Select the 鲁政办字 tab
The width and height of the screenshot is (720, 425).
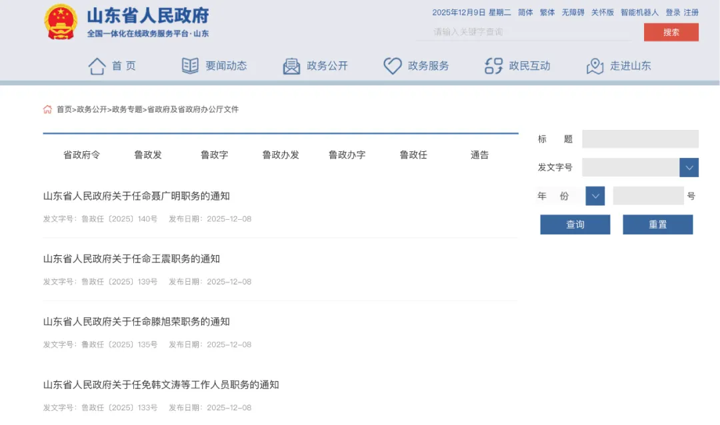point(347,155)
